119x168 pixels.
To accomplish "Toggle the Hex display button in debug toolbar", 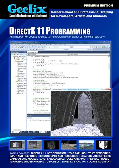I will (x=31, y=50).
